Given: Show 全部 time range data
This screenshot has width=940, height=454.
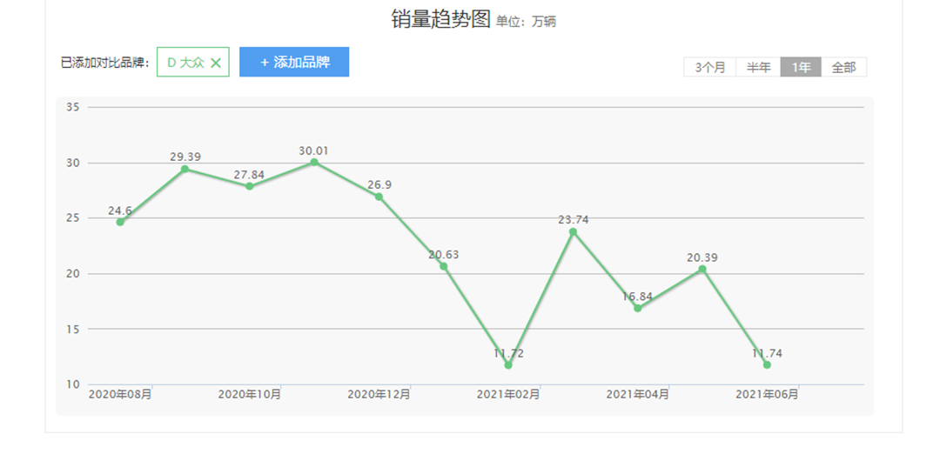Looking at the screenshot, I should (x=843, y=68).
